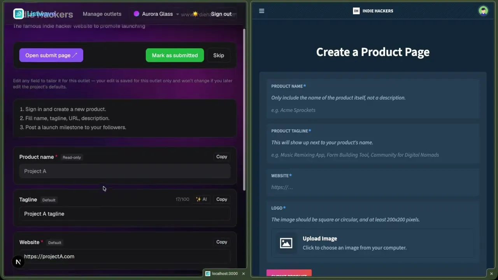
Task: Click the Indie Hackers Product Tagline field
Action: (x=373, y=155)
